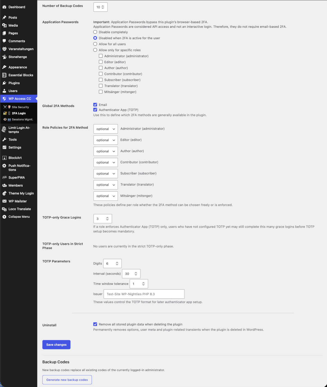The width and height of the screenshot is (327, 387).
Task: Check Translator application password role
Action: coord(101,86)
